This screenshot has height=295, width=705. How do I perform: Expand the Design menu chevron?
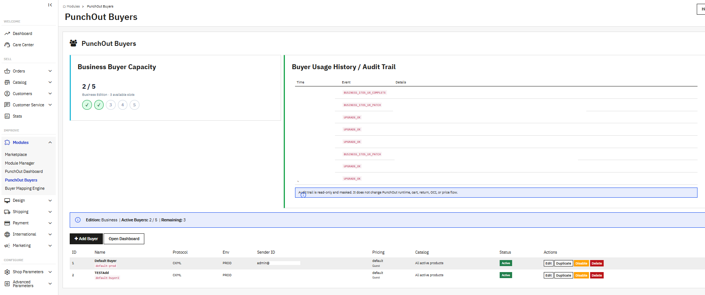pos(50,201)
